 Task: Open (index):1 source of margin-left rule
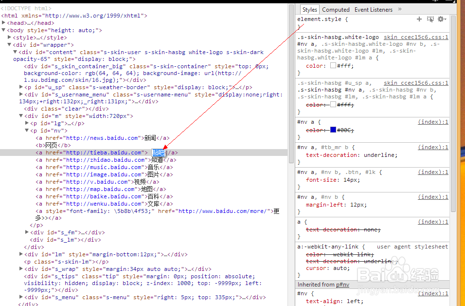point(433,197)
